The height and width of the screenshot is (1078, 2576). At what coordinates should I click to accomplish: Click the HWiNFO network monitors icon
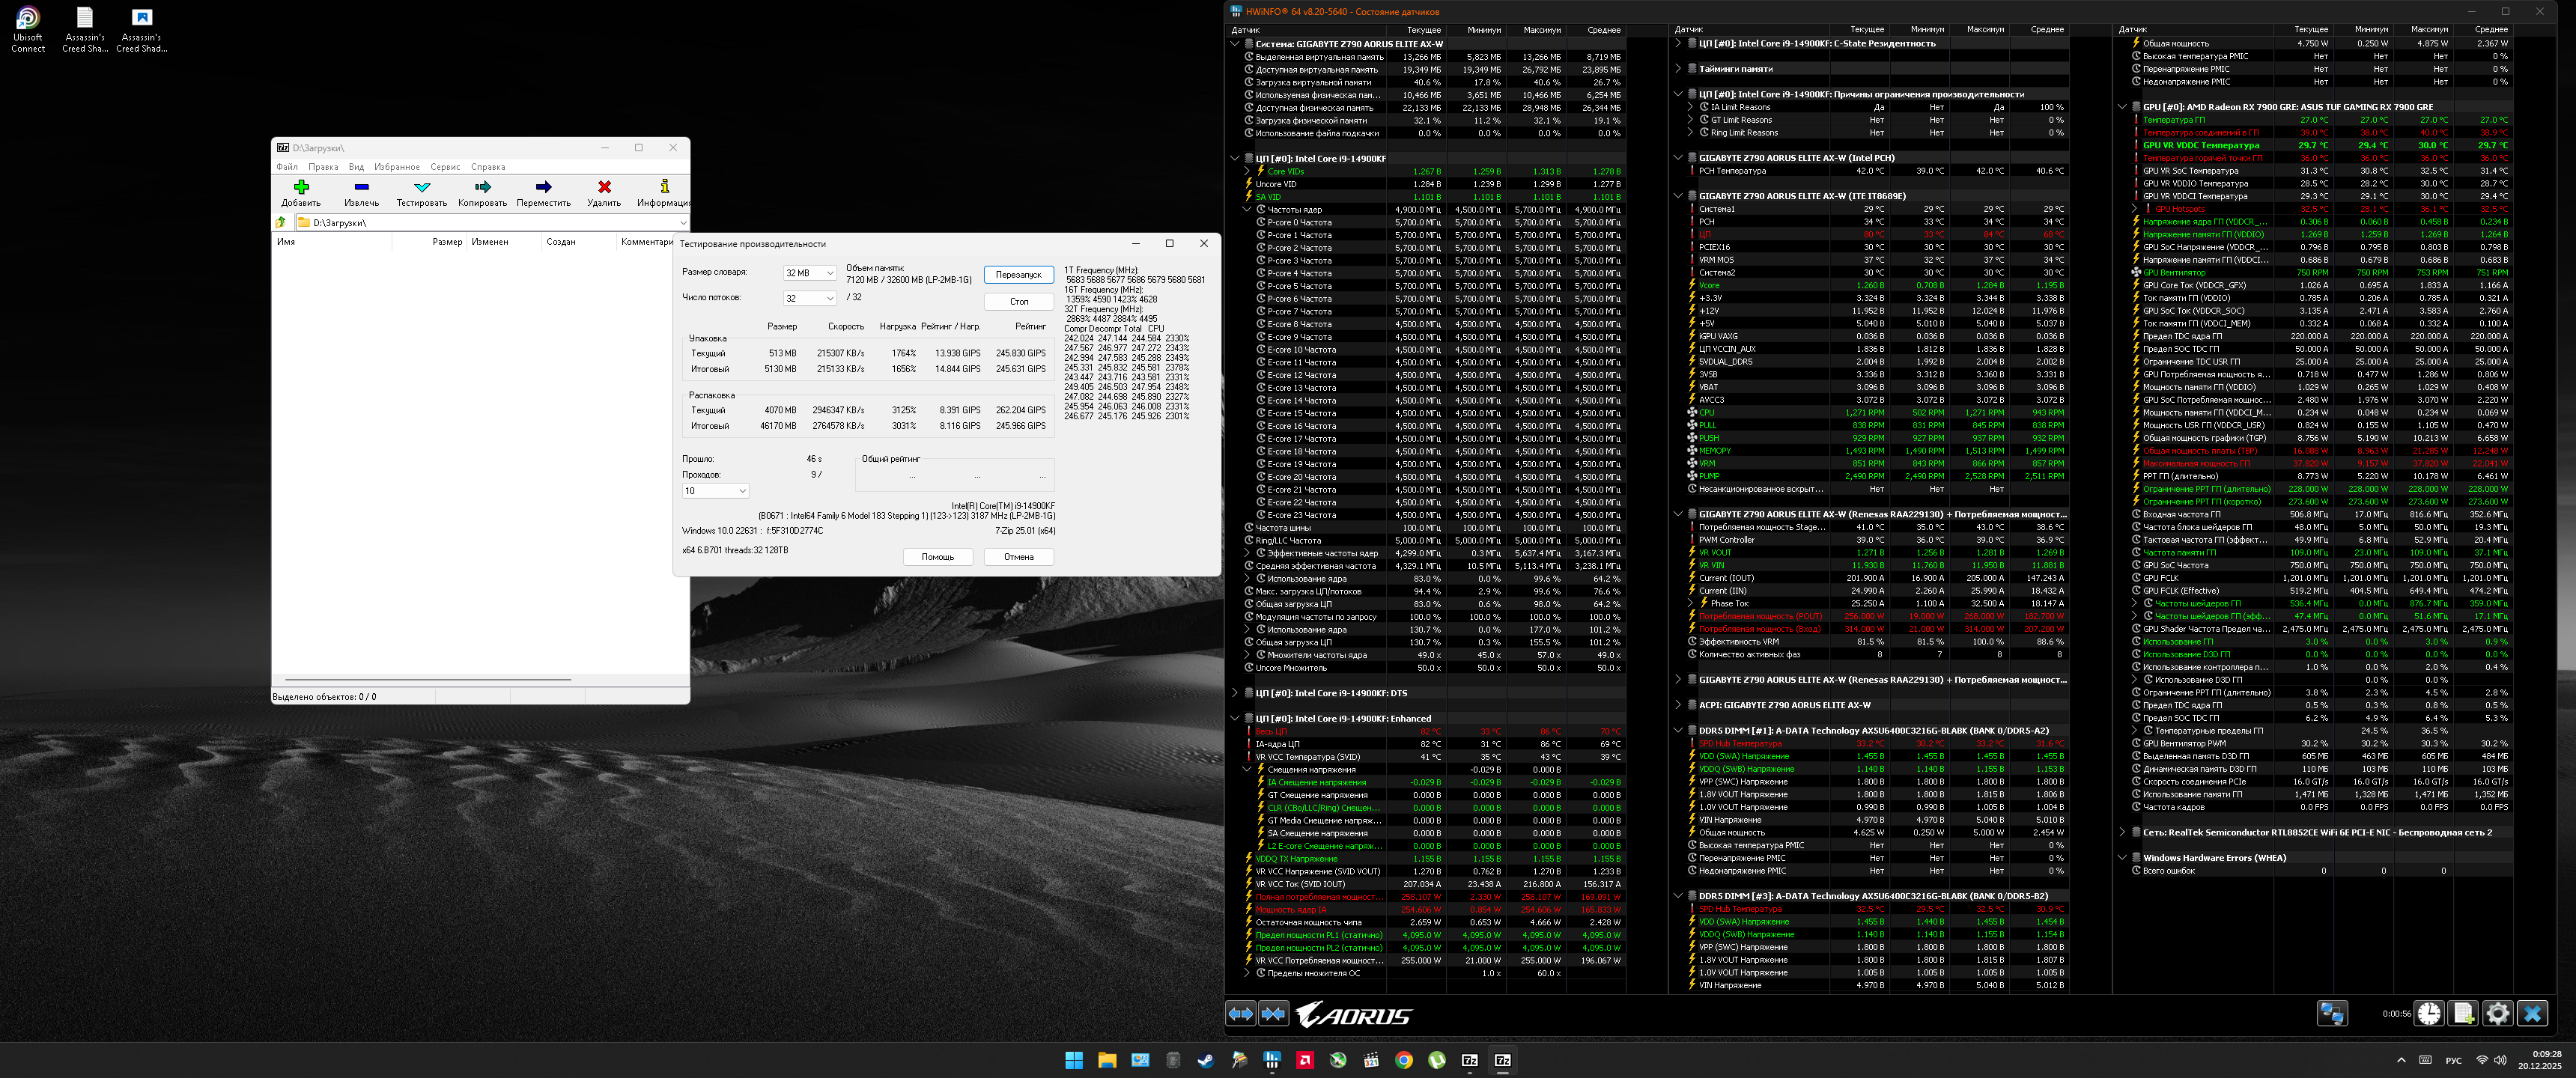click(x=2331, y=1013)
